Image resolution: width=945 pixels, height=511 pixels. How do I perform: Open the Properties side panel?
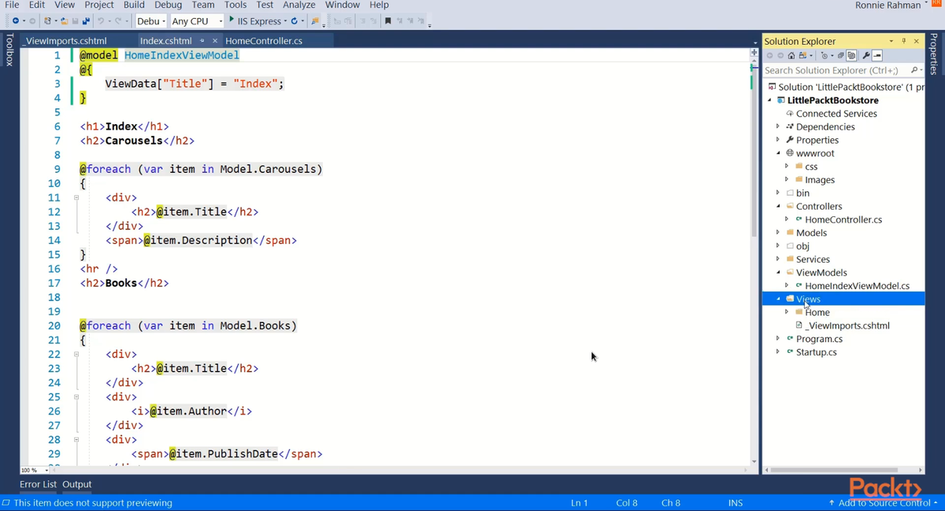(x=934, y=54)
